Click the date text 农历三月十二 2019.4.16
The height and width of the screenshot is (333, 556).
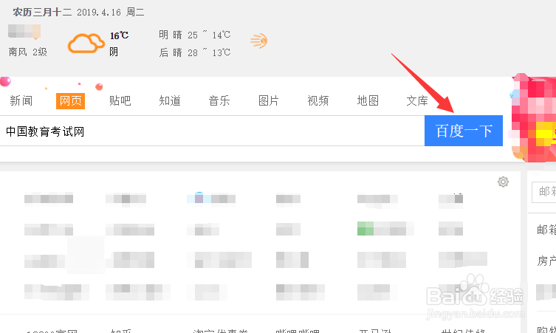tap(67, 12)
